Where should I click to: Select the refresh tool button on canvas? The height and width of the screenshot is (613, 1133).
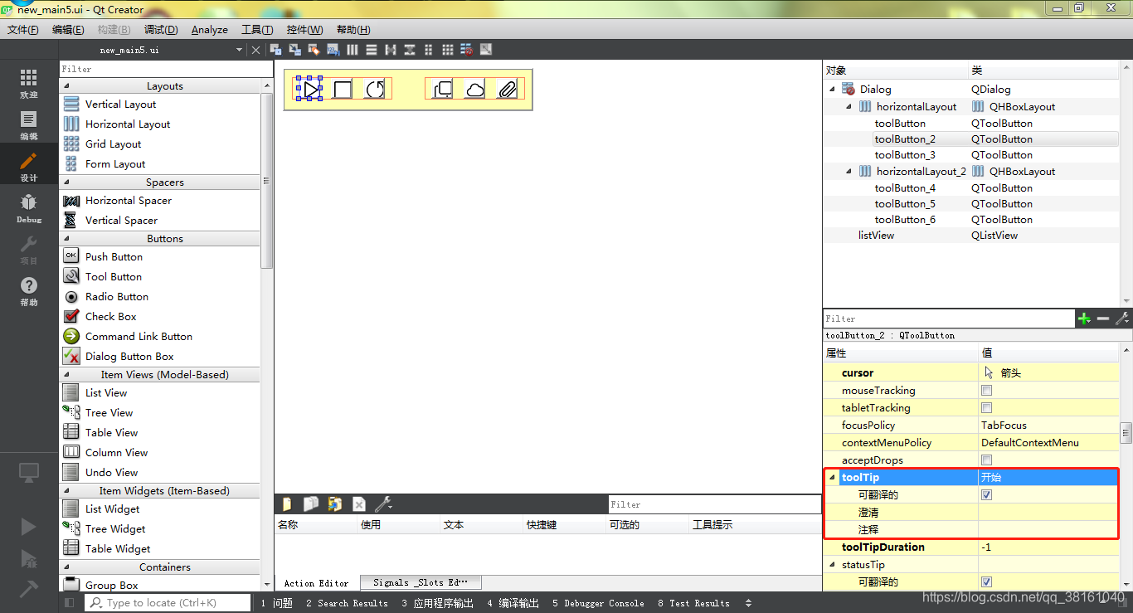376,89
